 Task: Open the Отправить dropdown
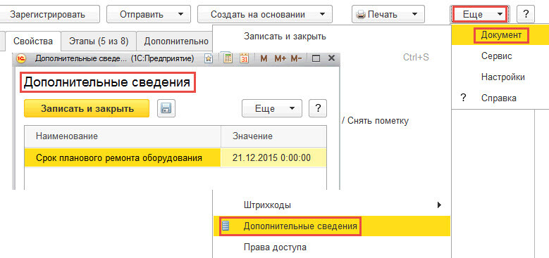149,15
